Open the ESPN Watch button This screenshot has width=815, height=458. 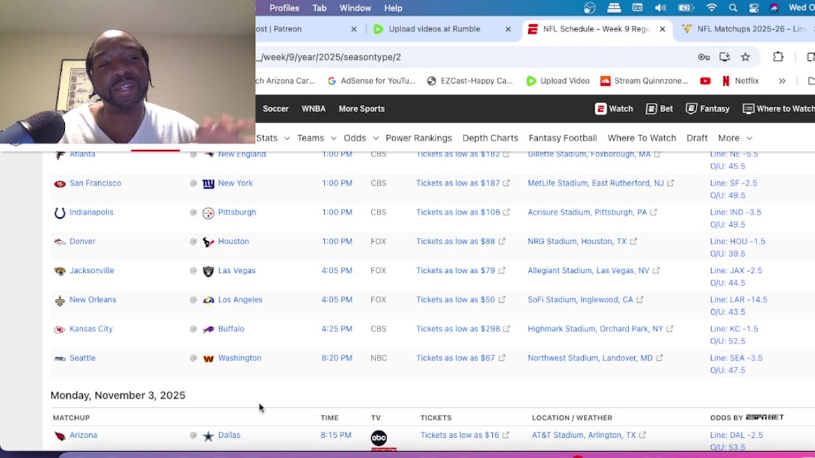[614, 109]
